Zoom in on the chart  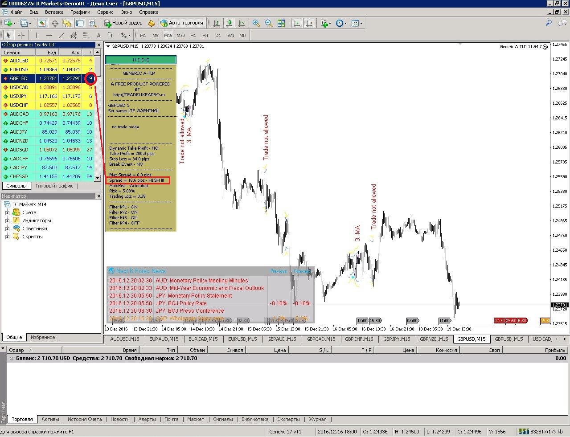coord(256,23)
